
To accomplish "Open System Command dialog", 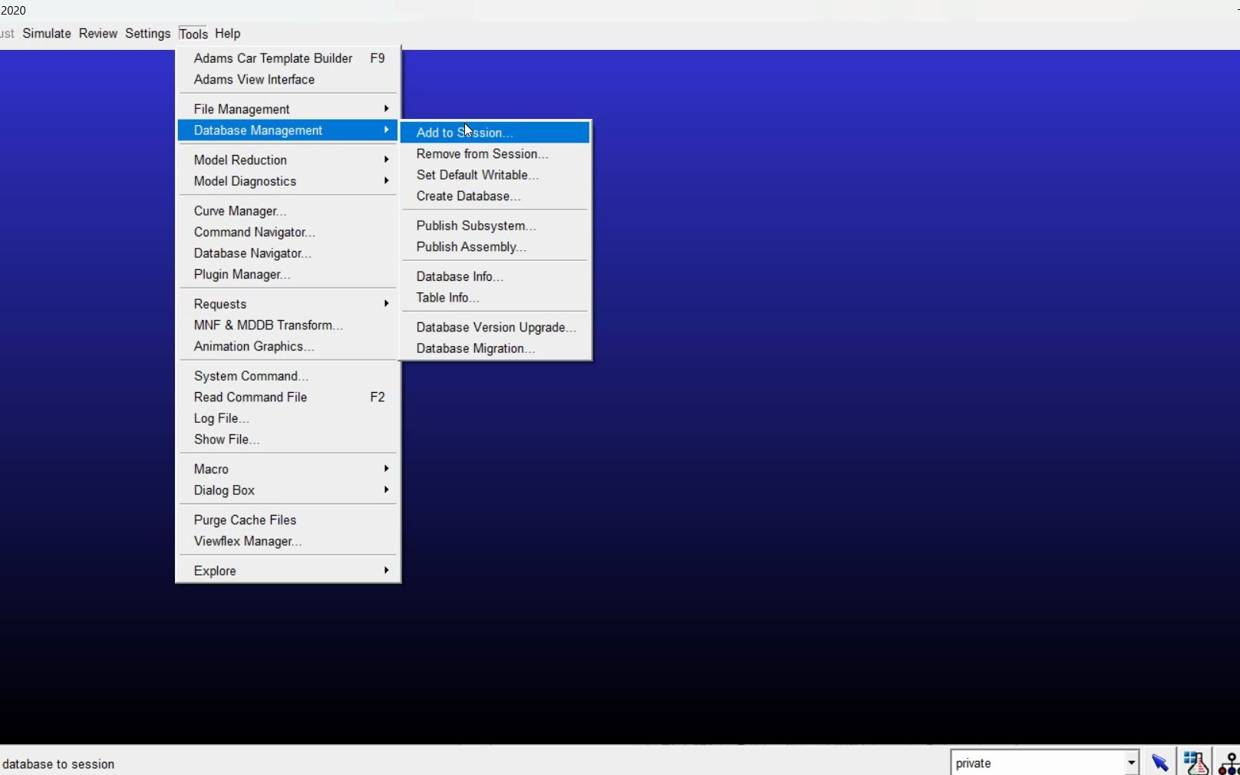I will pyautogui.click(x=288, y=376).
